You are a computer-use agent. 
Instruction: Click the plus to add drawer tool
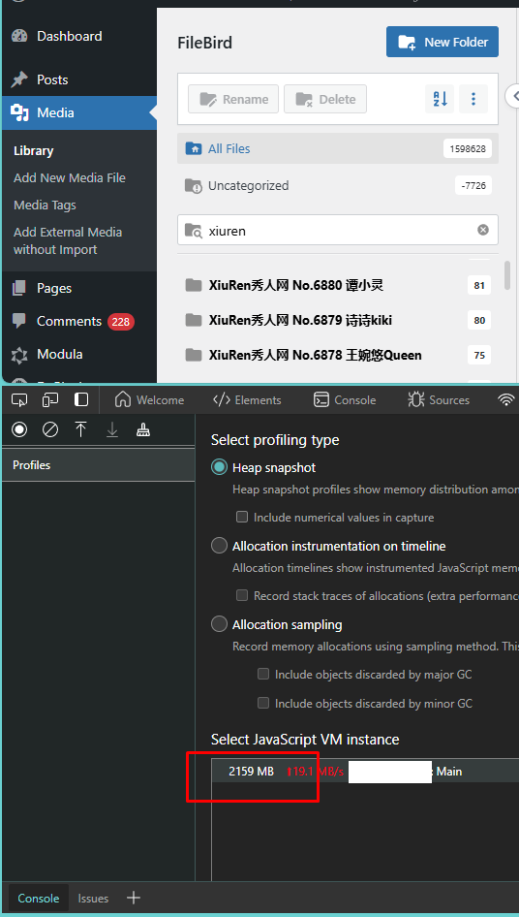pyautogui.click(x=134, y=898)
